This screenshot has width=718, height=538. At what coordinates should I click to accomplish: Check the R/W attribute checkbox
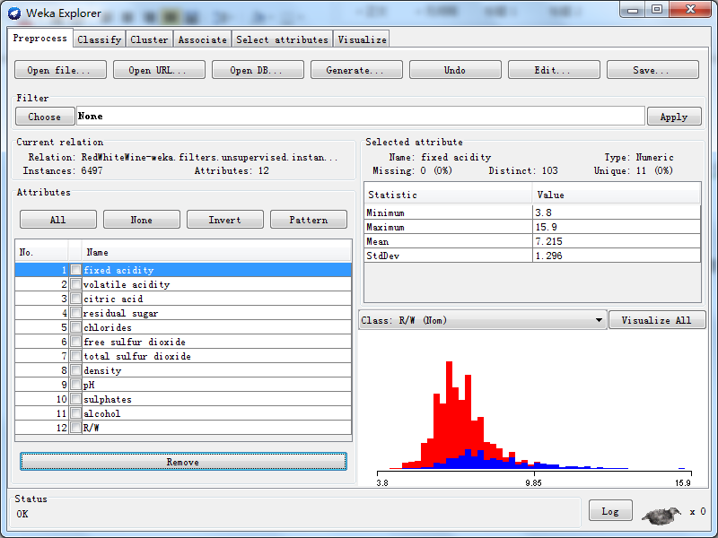pos(76,428)
